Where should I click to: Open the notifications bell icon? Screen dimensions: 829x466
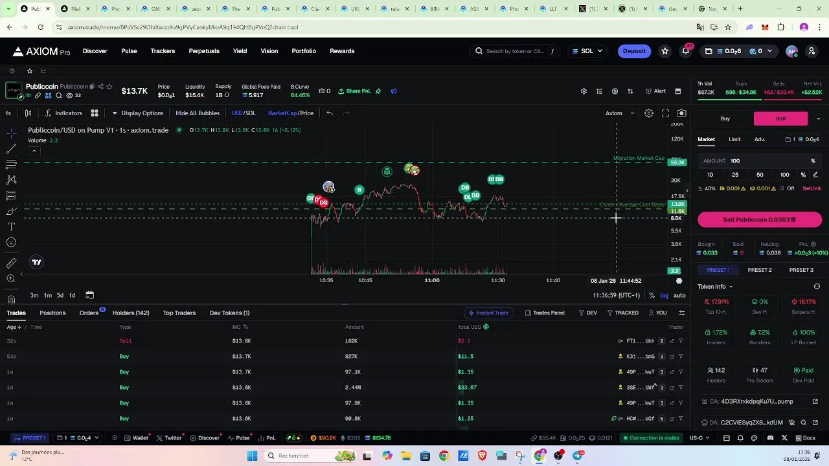point(686,51)
